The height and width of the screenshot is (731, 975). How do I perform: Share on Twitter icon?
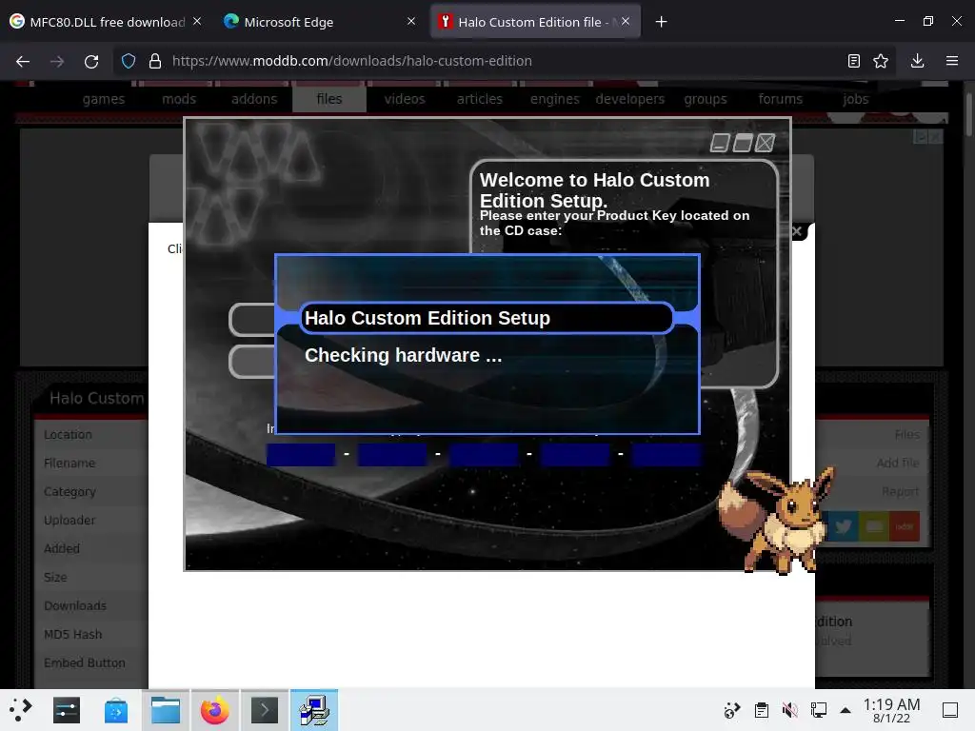point(844,526)
